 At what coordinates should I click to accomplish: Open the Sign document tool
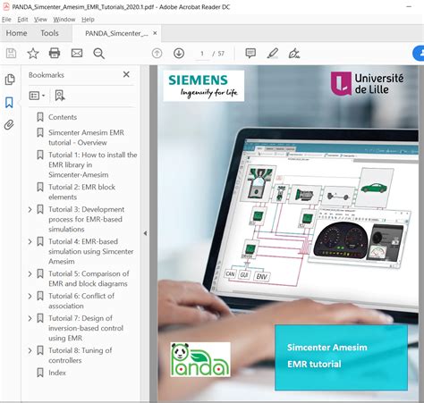294,54
